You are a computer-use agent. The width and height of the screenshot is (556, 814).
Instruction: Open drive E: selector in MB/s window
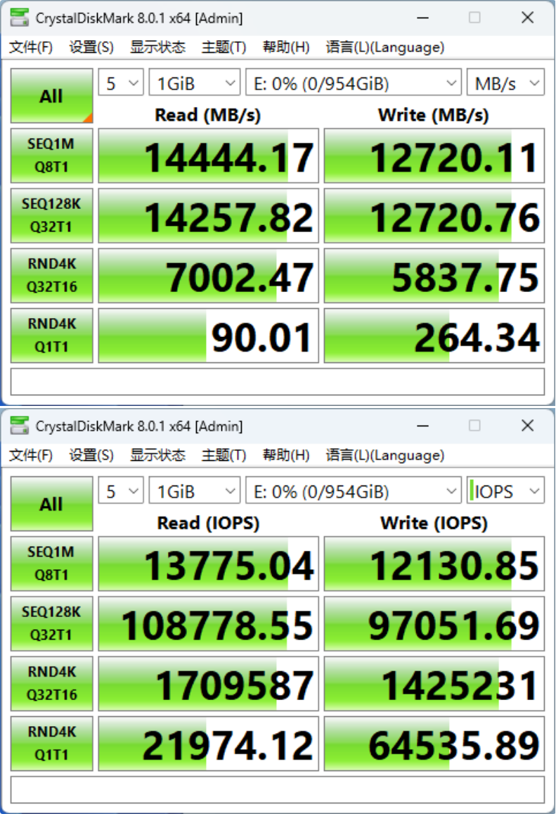353,84
